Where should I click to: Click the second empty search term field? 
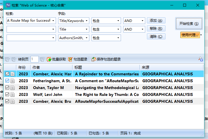29,29
